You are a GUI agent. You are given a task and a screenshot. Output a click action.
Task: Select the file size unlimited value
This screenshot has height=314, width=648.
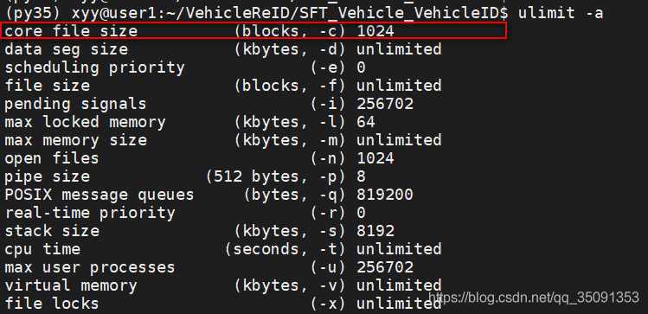click(x=399, y=86)
